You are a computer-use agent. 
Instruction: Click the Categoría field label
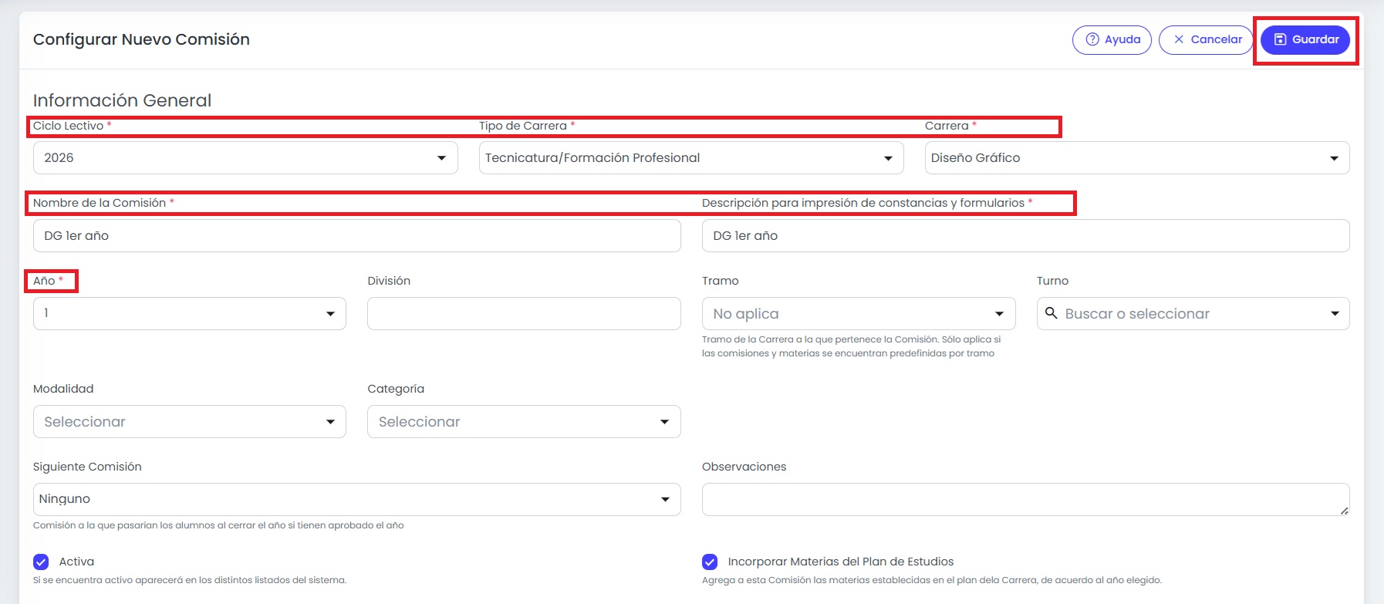tap(396, 389)
